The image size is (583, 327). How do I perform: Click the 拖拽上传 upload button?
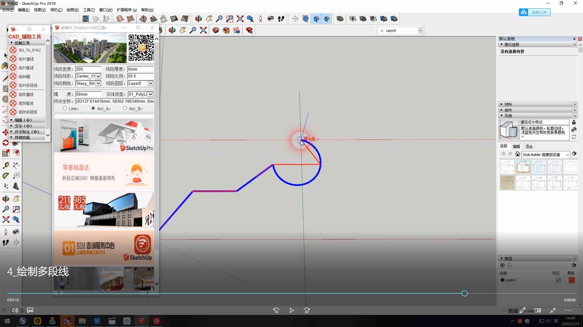click(x=535, y=12)
